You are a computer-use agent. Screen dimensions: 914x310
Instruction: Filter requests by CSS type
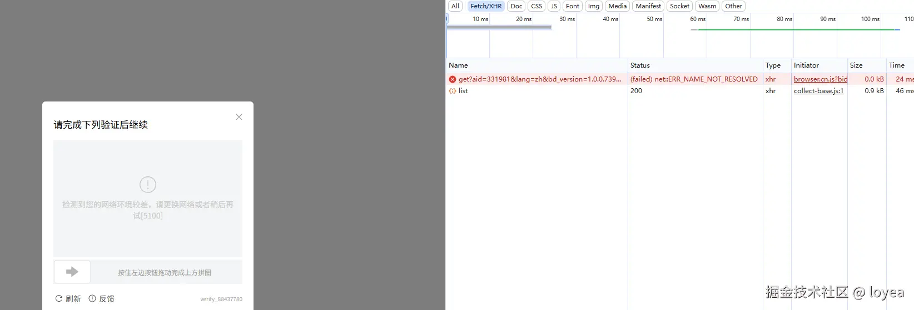tap(537, 6)
